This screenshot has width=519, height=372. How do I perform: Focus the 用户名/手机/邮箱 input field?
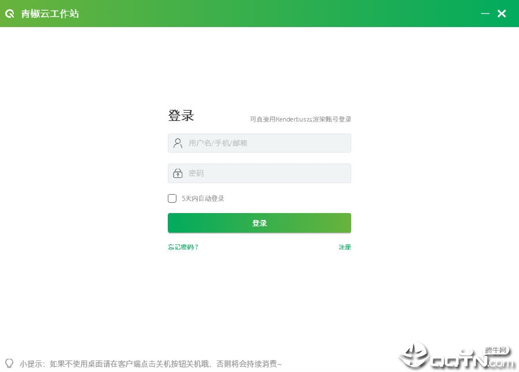click(259, 143)
